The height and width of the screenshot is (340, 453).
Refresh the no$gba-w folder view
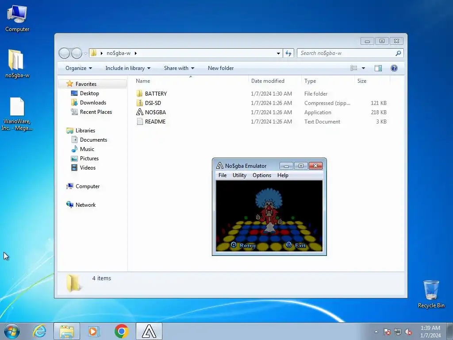click(x=288, y=53)
